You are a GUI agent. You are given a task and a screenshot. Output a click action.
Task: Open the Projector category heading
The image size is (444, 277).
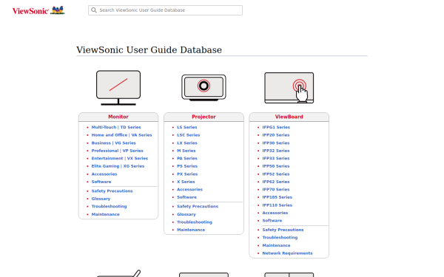tap(204, 117)
